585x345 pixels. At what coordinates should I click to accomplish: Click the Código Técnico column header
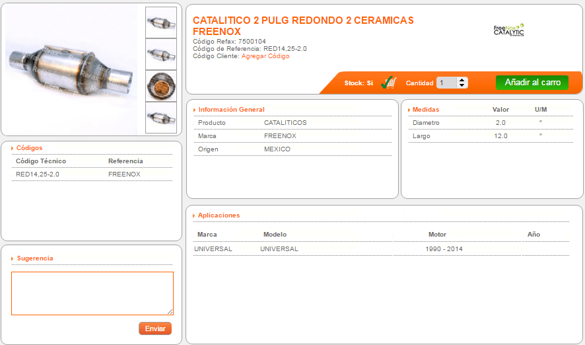(x=41, y=161)
